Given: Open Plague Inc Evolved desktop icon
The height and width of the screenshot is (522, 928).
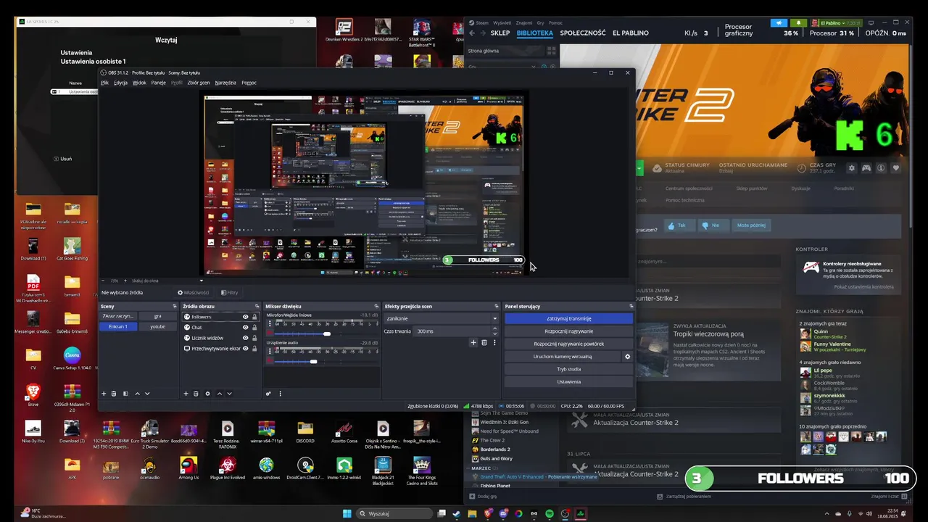Looking at the screenshot, I should point(228,469).
